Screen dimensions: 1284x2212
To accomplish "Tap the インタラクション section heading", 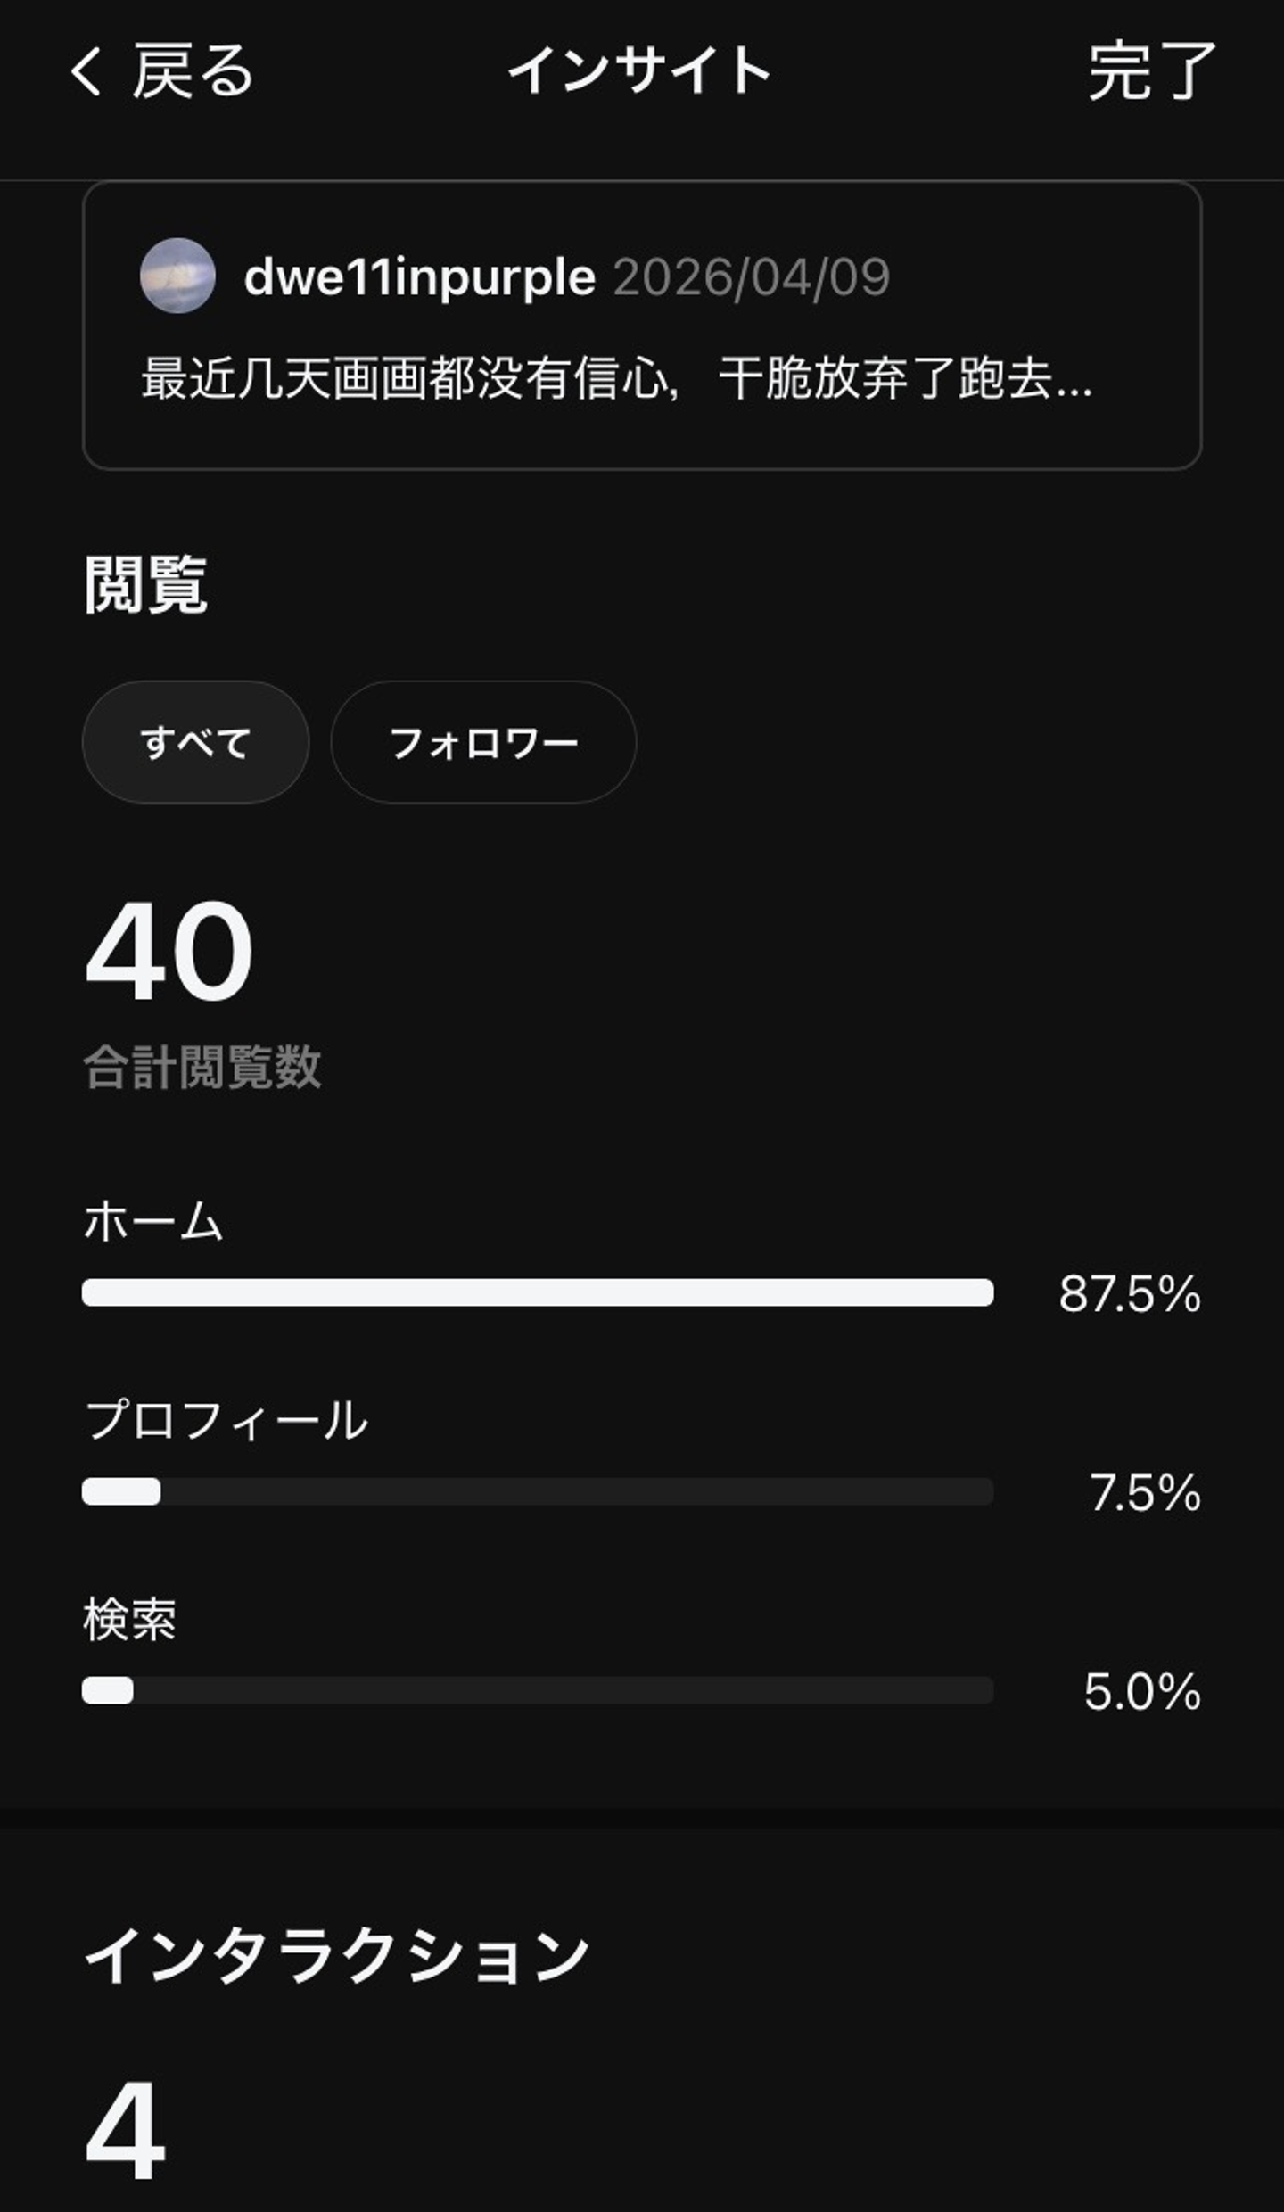I will click(336, 1955).
